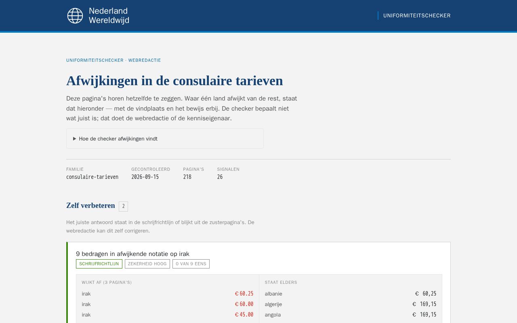517x323 pixels.
Task: Click the gecontroleerd date 2026-09-15
Action: [x=145, y=177]
